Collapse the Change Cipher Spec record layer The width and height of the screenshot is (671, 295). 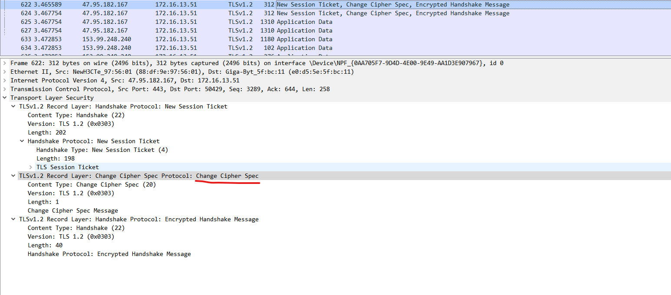click(x=13, y=176)
